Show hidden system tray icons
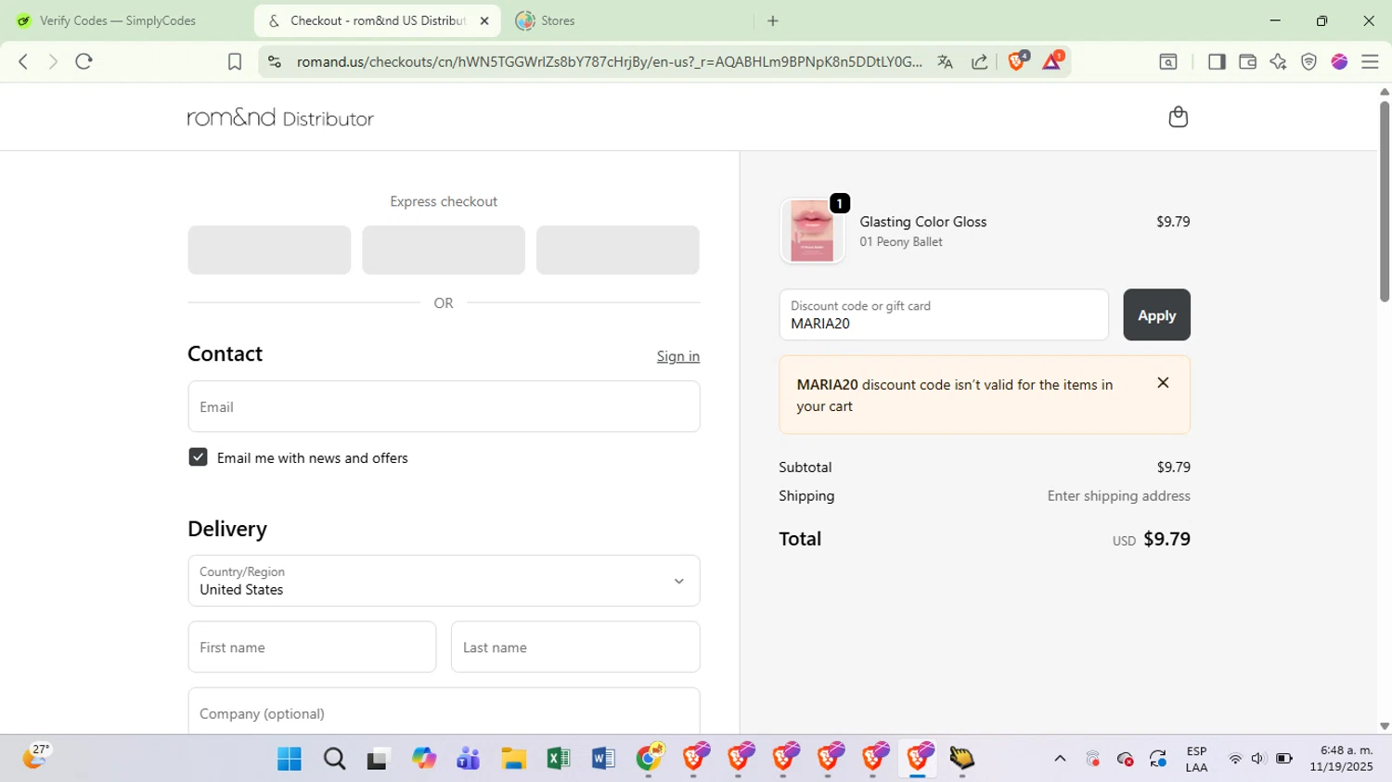1392x782 pixels. [x=1060, y=759]
